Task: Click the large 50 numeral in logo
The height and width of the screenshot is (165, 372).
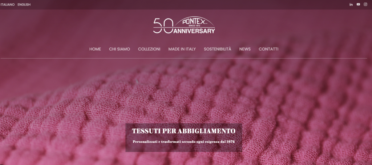Action: 163,25
